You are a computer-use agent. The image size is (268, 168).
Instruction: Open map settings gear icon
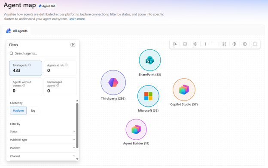pos(234,44)
